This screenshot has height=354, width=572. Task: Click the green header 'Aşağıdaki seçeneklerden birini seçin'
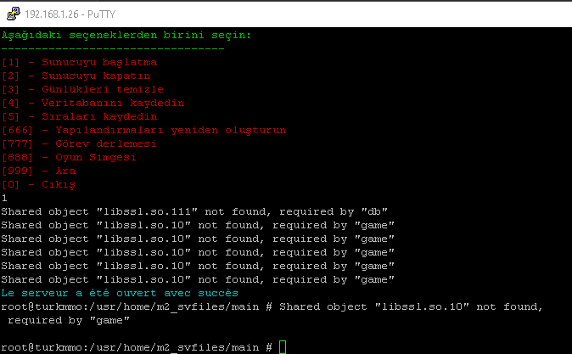click(126, 36)
